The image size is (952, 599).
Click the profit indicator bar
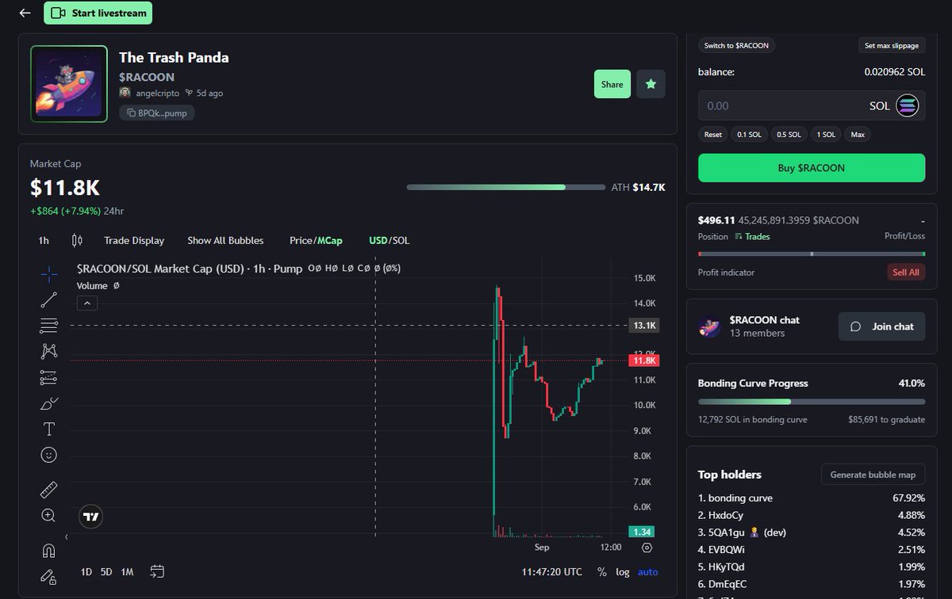(812, 254)
